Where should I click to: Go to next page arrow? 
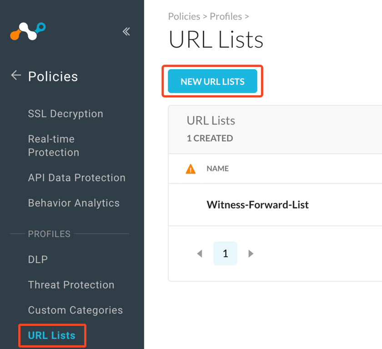tap(251, 254)
